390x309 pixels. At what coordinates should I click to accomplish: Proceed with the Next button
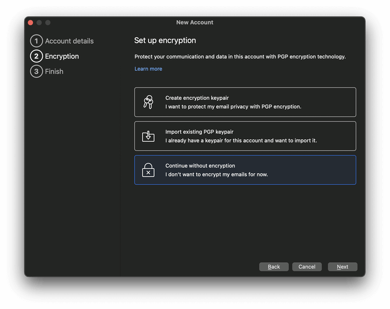pos(342,267)
